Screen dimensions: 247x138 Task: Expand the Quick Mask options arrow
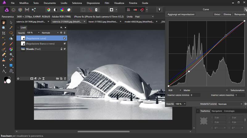click(x=116, y=10)
